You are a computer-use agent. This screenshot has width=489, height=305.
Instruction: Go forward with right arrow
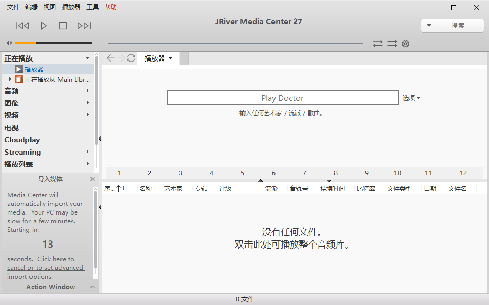pyautogui.click(x=121, y=58)
